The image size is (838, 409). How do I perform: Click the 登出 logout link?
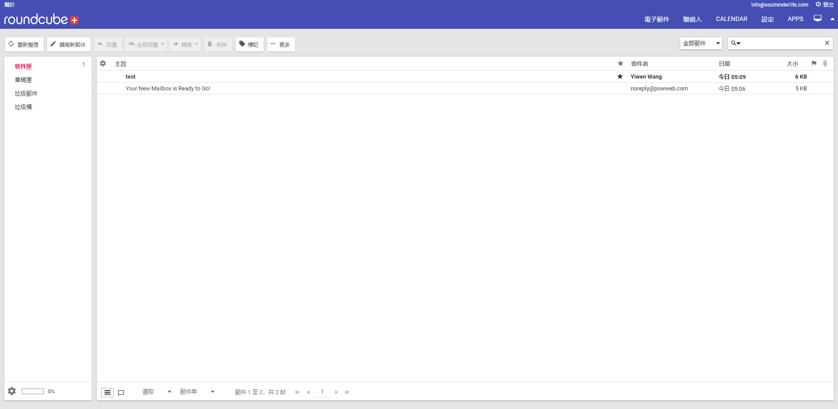click(824, 5)
